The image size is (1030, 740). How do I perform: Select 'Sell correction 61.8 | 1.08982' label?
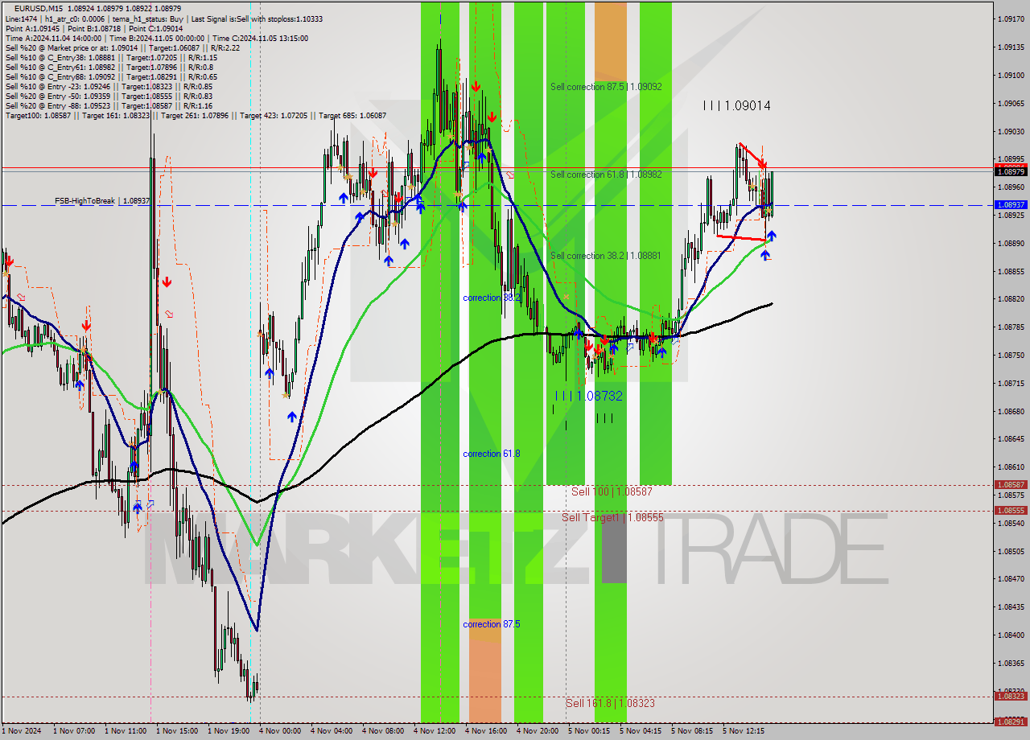606,174
